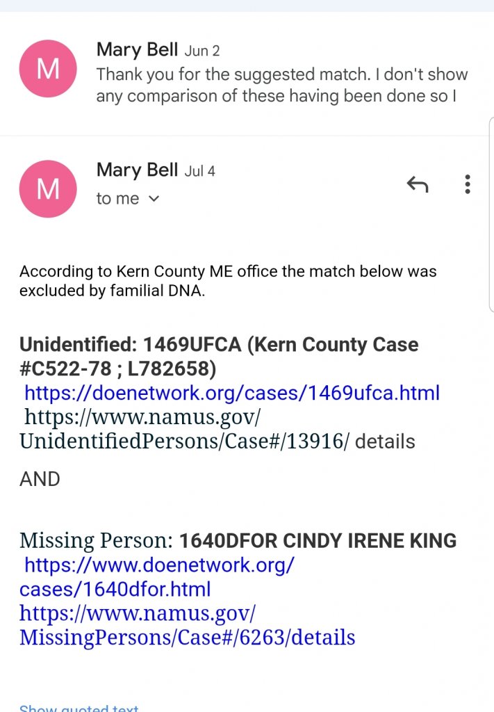Tap the Jun 2 date label
494x712 pixels.
(201, 51)
